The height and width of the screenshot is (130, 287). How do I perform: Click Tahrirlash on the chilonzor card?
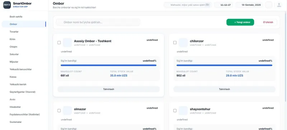point(225,89)
